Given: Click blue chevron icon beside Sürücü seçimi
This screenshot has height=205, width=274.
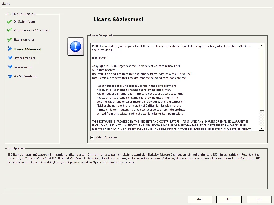Looking at the screenshot, I should click(x=10, y=67).
